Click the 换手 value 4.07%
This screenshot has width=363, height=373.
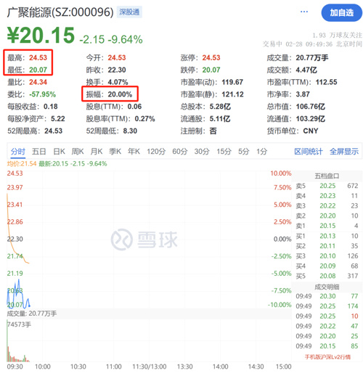118,82
